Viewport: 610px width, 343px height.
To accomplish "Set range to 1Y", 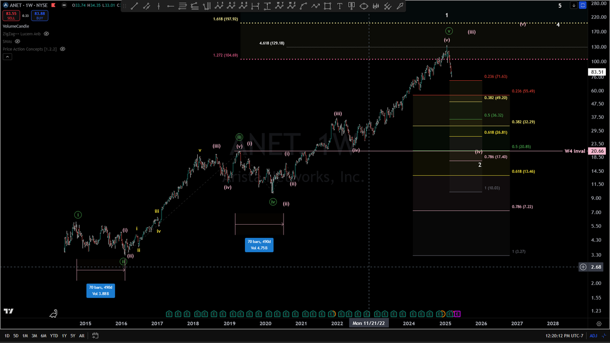I will pyautogui.click(x=65, y=336).
